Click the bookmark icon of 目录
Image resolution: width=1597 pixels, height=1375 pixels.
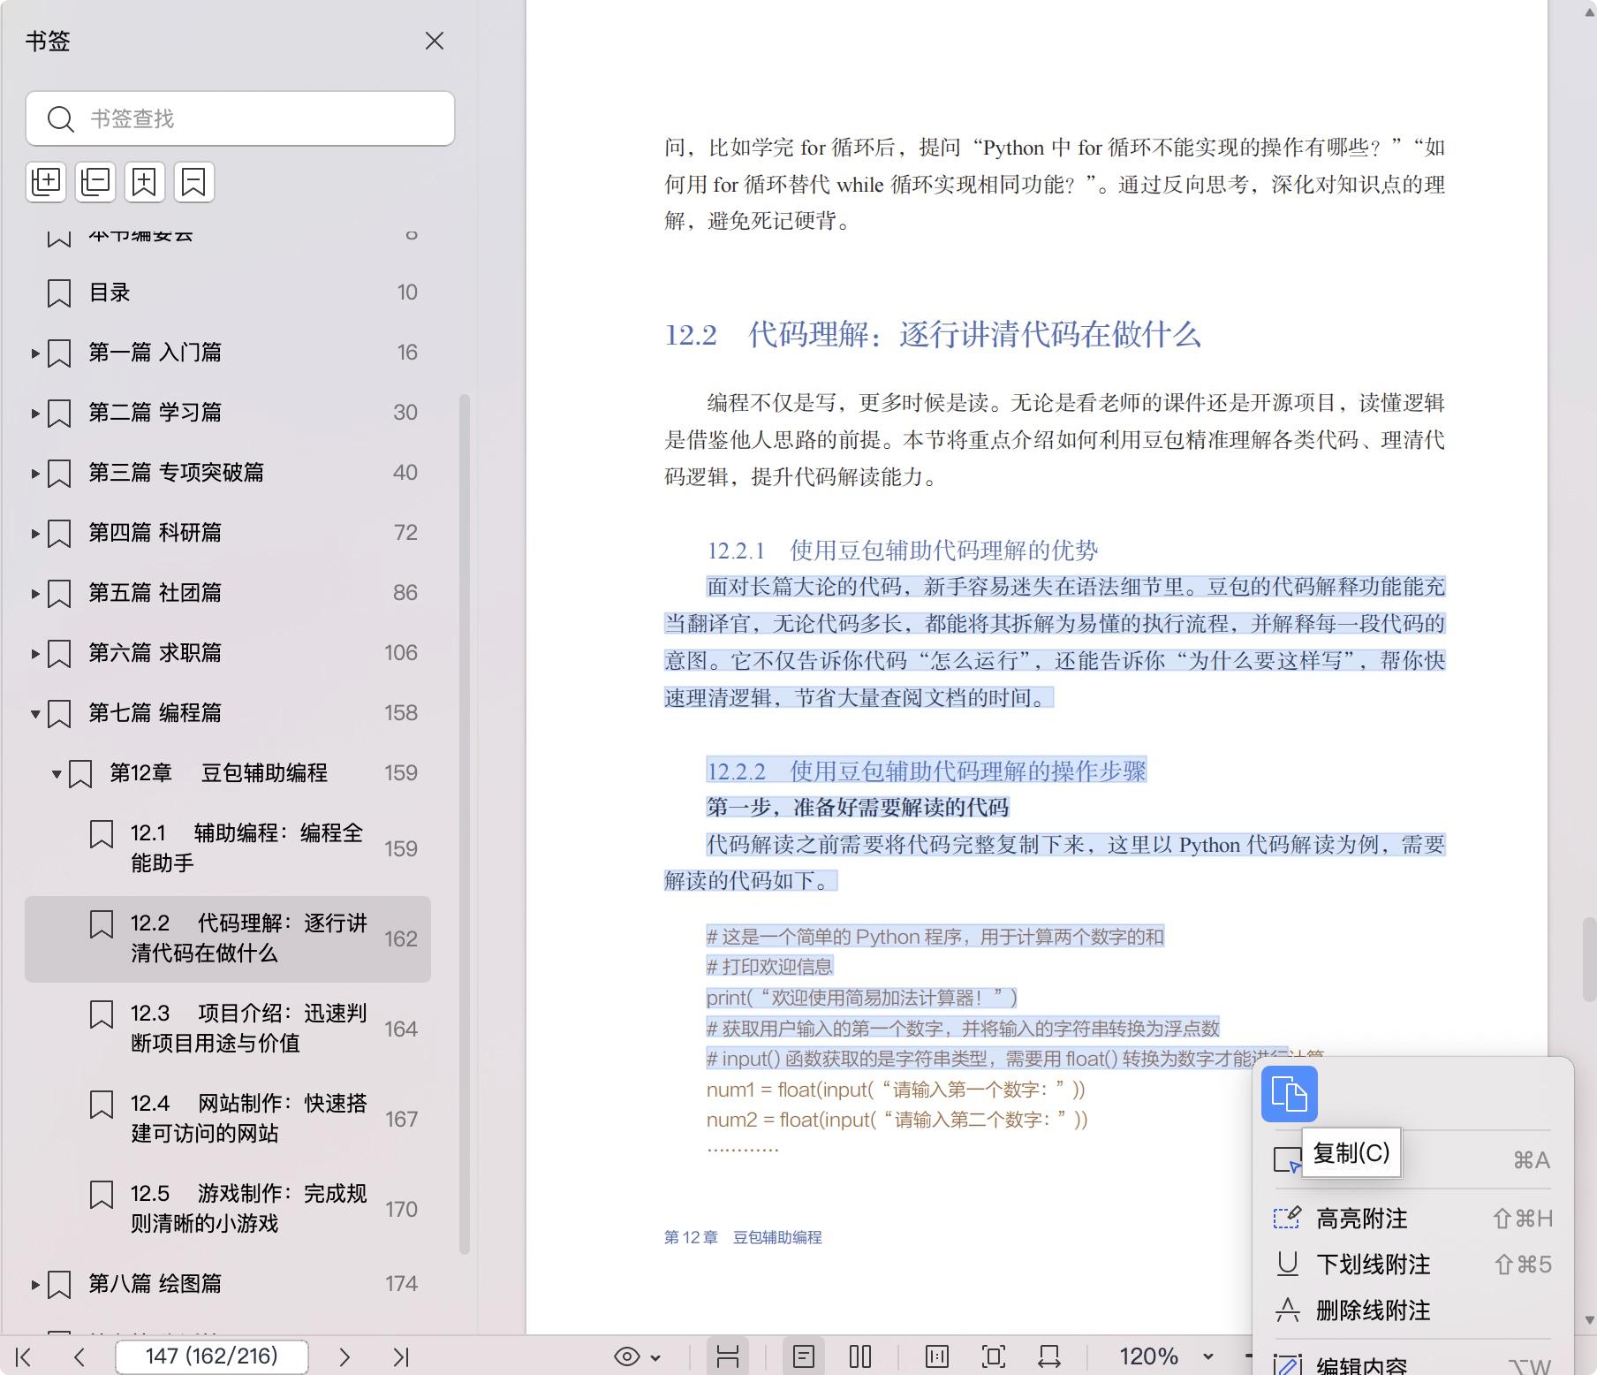tap(59, 293)
